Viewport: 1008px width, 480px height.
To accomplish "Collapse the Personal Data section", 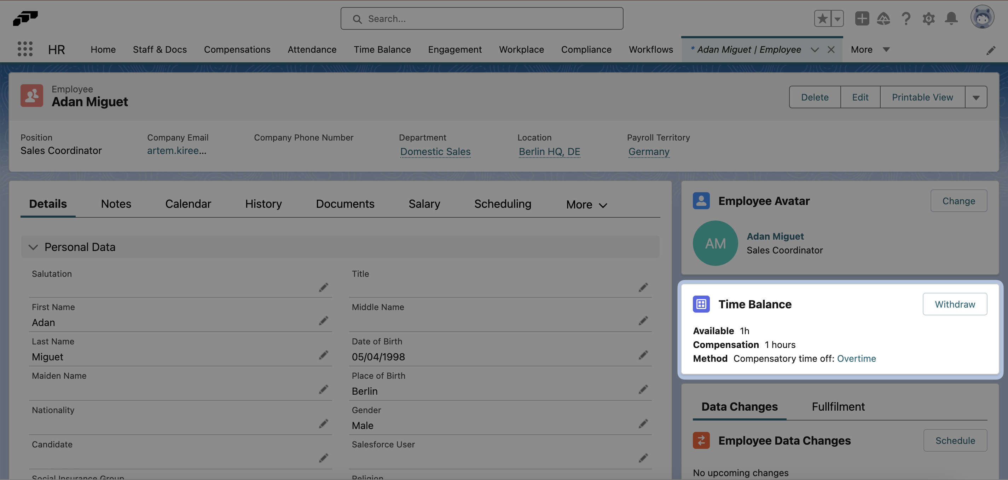I will click(33, 247).
